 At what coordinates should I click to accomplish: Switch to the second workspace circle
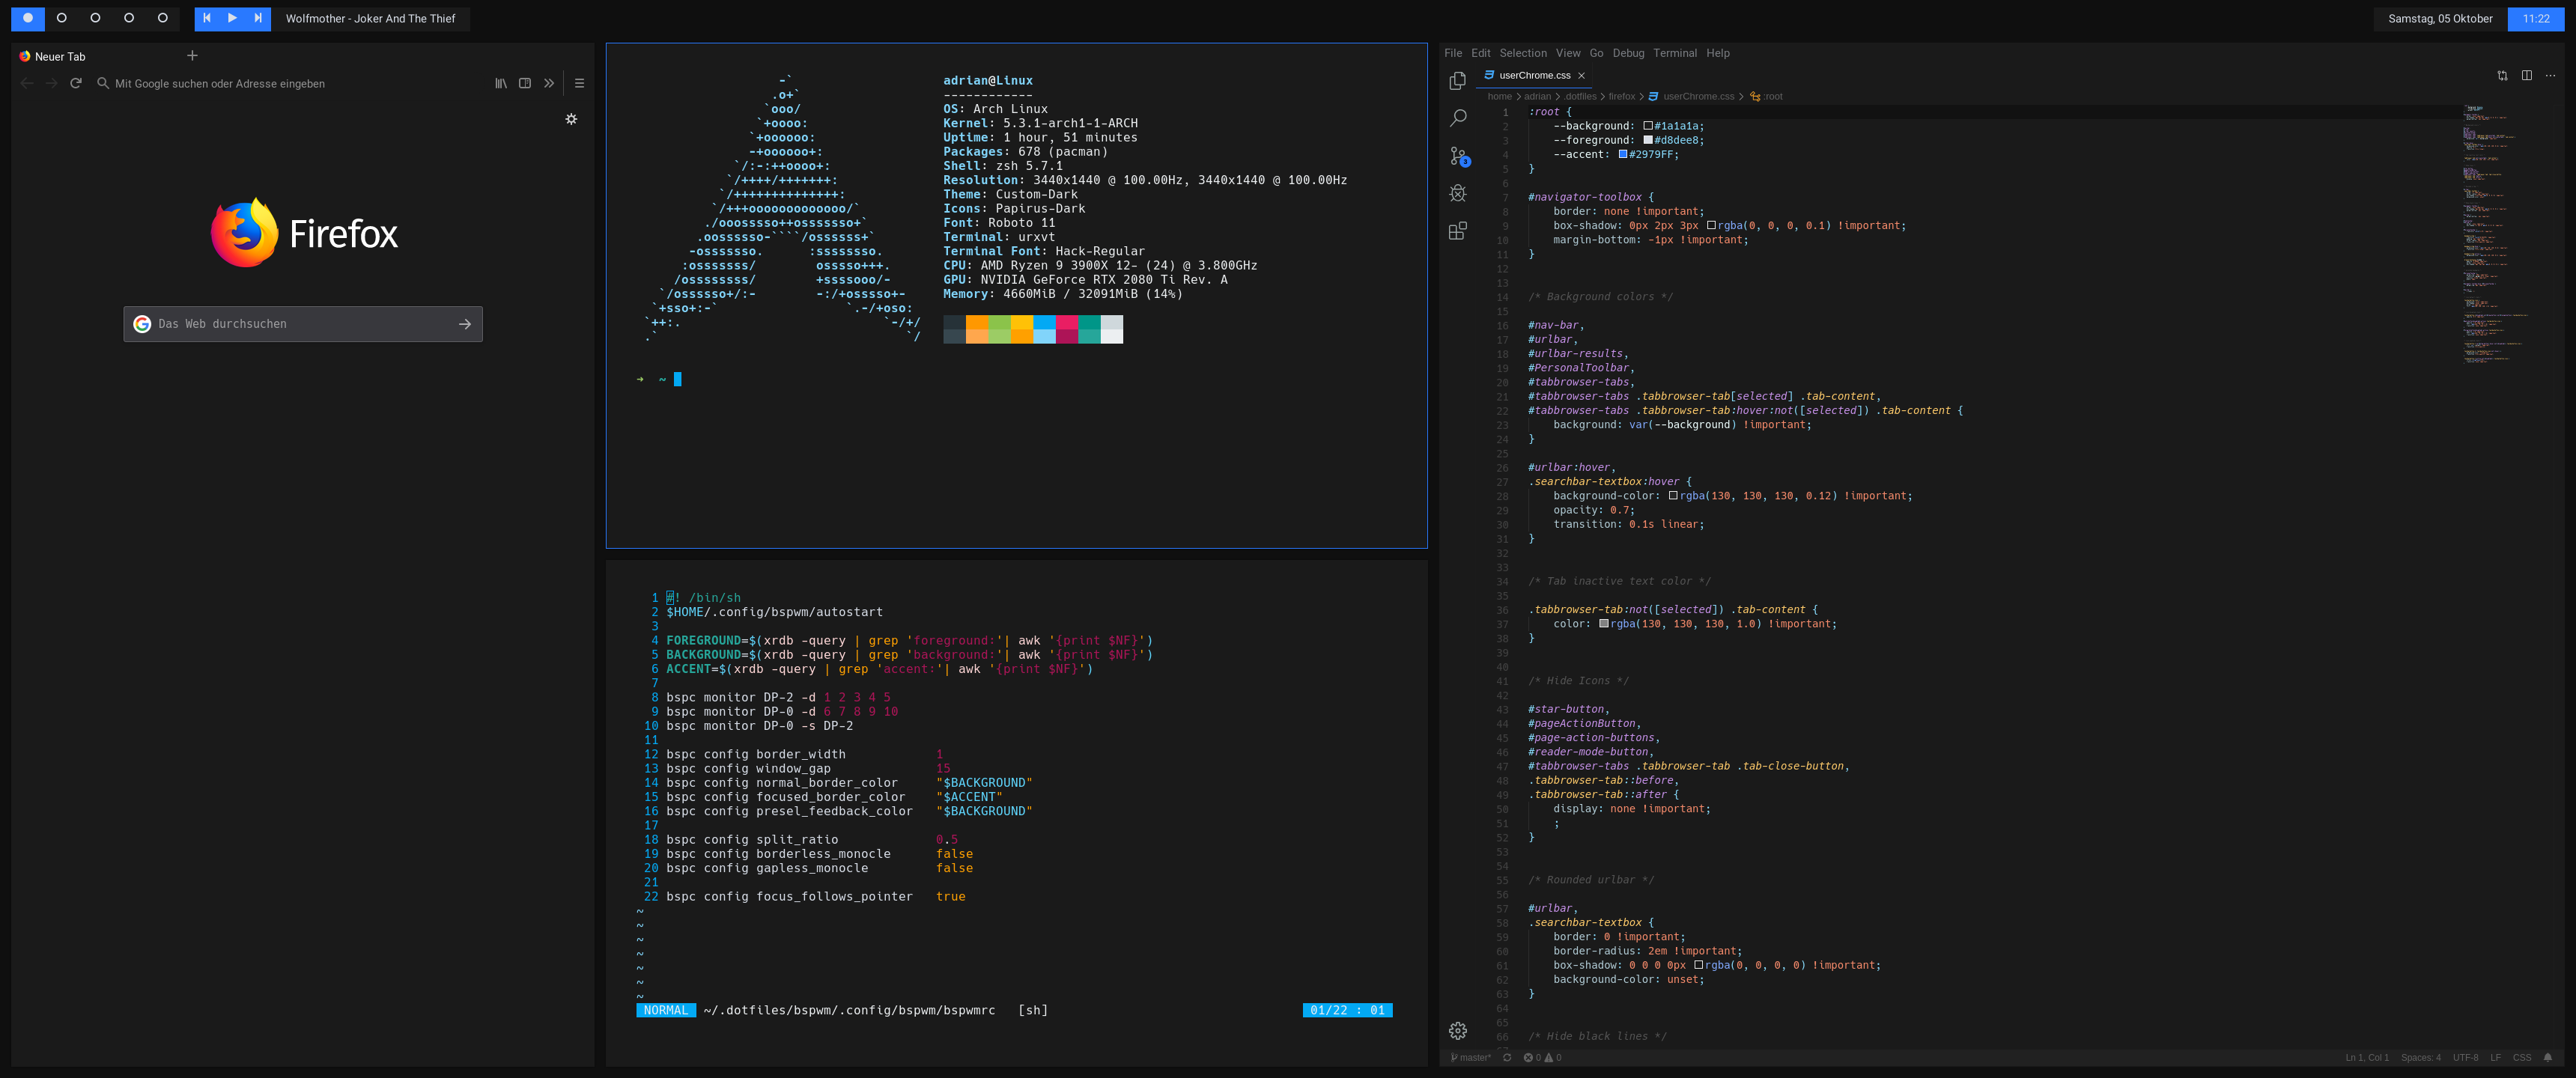pos(62,18)
